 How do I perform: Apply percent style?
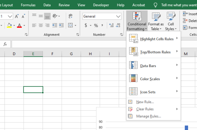pyautogui.click(x=96, y=26)
